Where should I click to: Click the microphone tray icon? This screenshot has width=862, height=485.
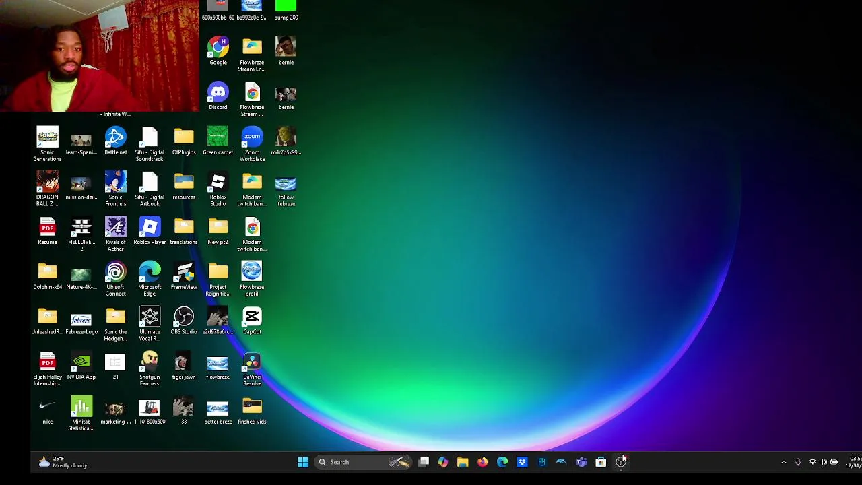[798, 462]
